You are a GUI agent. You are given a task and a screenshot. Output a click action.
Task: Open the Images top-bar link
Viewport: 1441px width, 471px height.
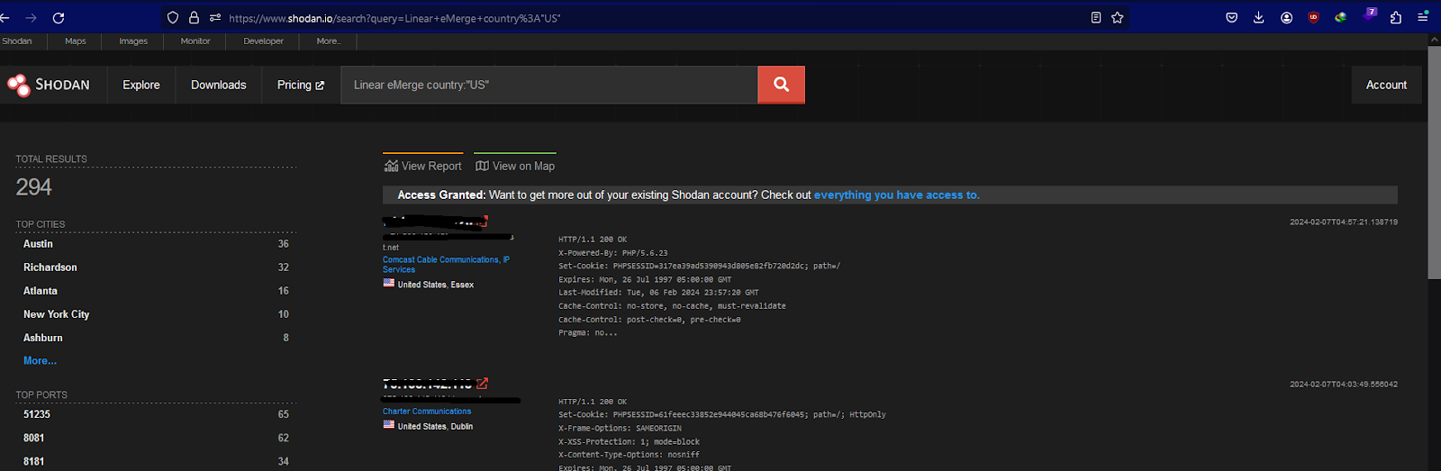pyautogui.click(x=133, y=41)
